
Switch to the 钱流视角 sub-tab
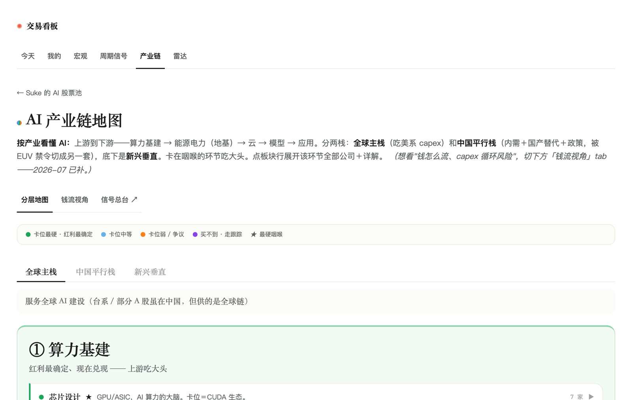tap(75, 200)
